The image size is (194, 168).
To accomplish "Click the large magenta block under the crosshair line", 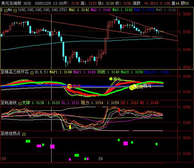I will point(52,147).
